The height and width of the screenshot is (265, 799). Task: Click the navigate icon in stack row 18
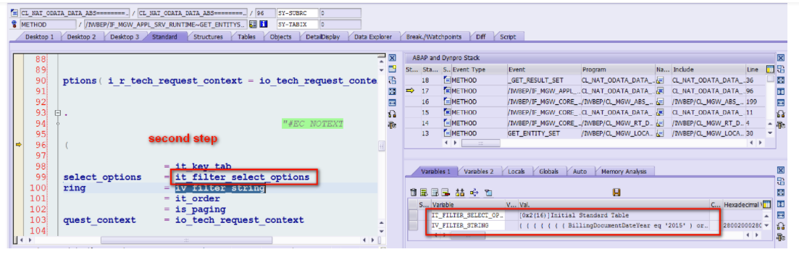660,80
